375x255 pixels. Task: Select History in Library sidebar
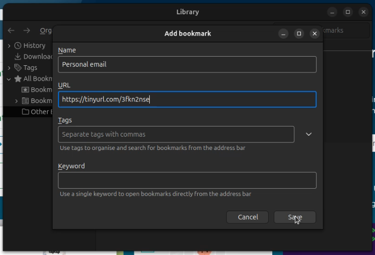[34, 45]
